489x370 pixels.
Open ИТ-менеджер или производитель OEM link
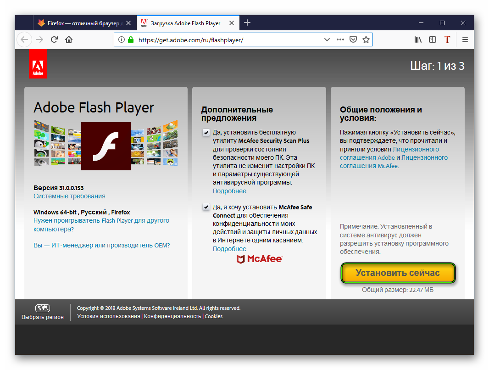[102, 246]
